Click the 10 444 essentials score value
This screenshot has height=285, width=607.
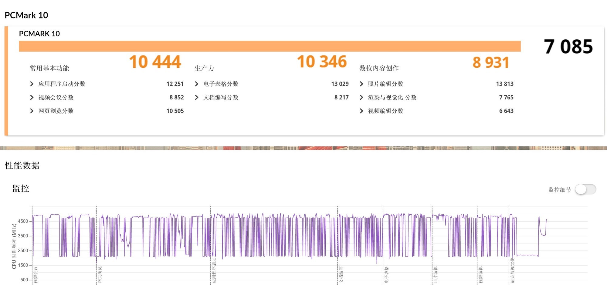point(155,62)
